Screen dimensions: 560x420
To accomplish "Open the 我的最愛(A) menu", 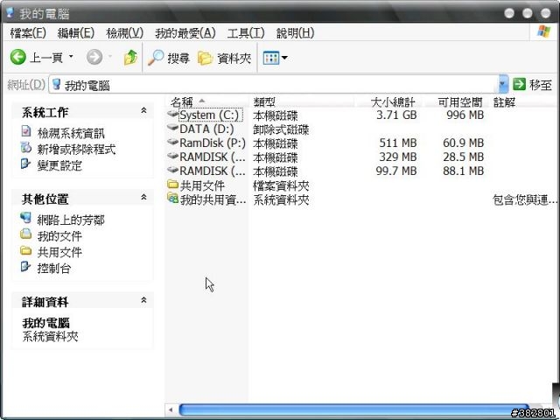I will tap(185, 33).
